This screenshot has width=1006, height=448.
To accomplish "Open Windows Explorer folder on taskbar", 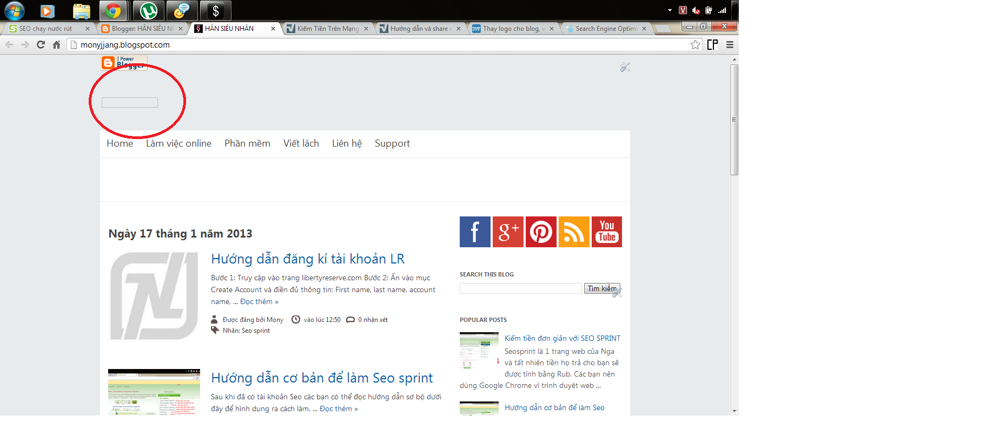I will 81,11.
